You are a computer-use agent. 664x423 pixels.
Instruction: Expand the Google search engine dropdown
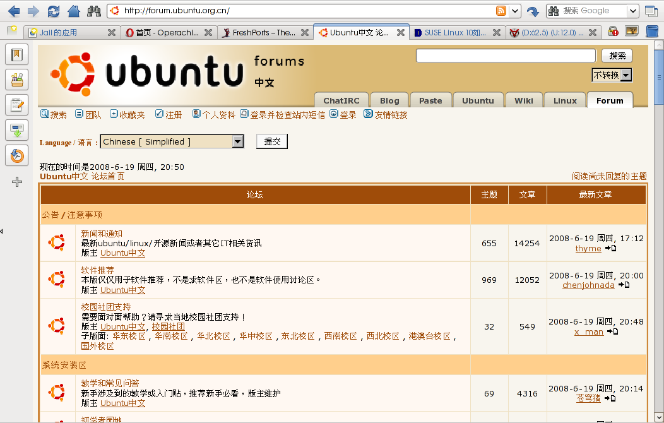632,11
